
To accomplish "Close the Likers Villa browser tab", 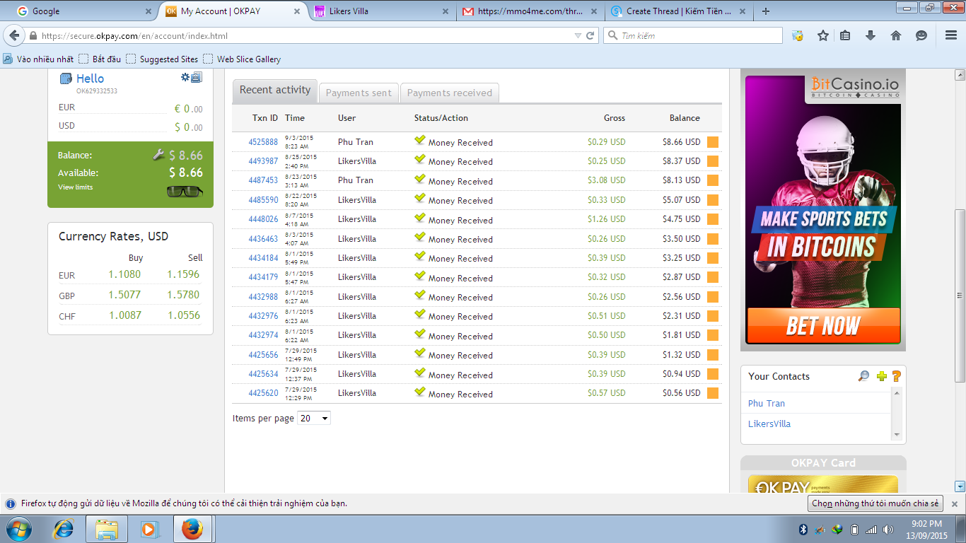I will coord(445,11).
